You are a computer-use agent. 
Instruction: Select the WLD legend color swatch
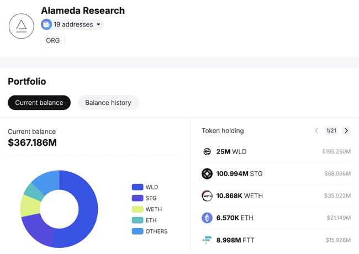pyautogui.click(x=138, y=187)
